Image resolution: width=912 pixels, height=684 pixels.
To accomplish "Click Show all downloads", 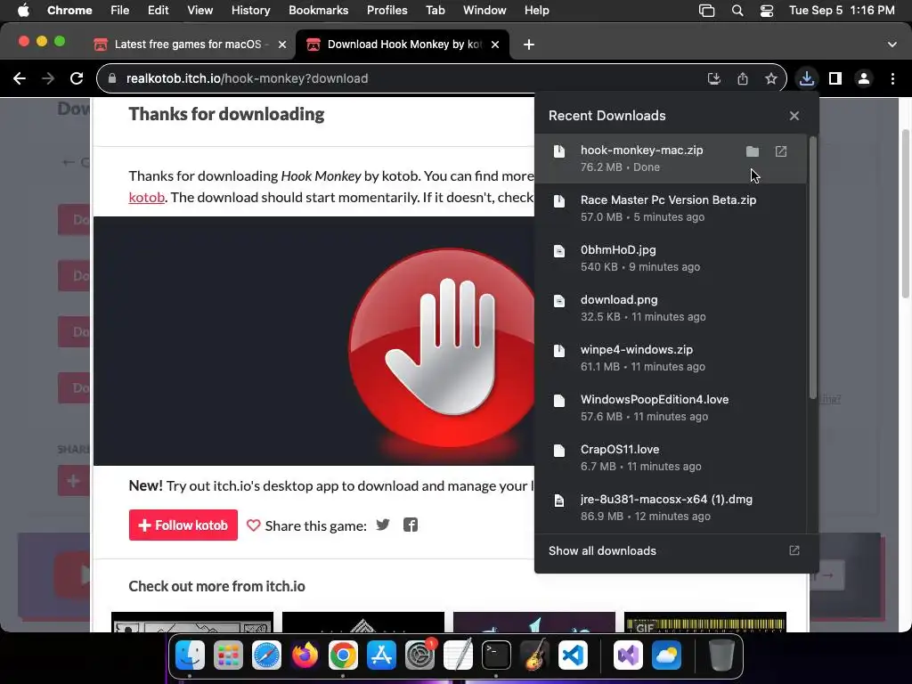I will pyautogui.click(x=602, y=550).
